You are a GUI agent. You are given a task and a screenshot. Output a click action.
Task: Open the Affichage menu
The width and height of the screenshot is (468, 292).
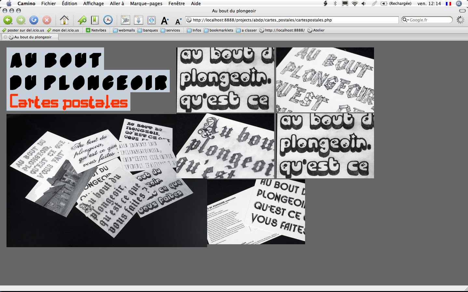point(93,4)
